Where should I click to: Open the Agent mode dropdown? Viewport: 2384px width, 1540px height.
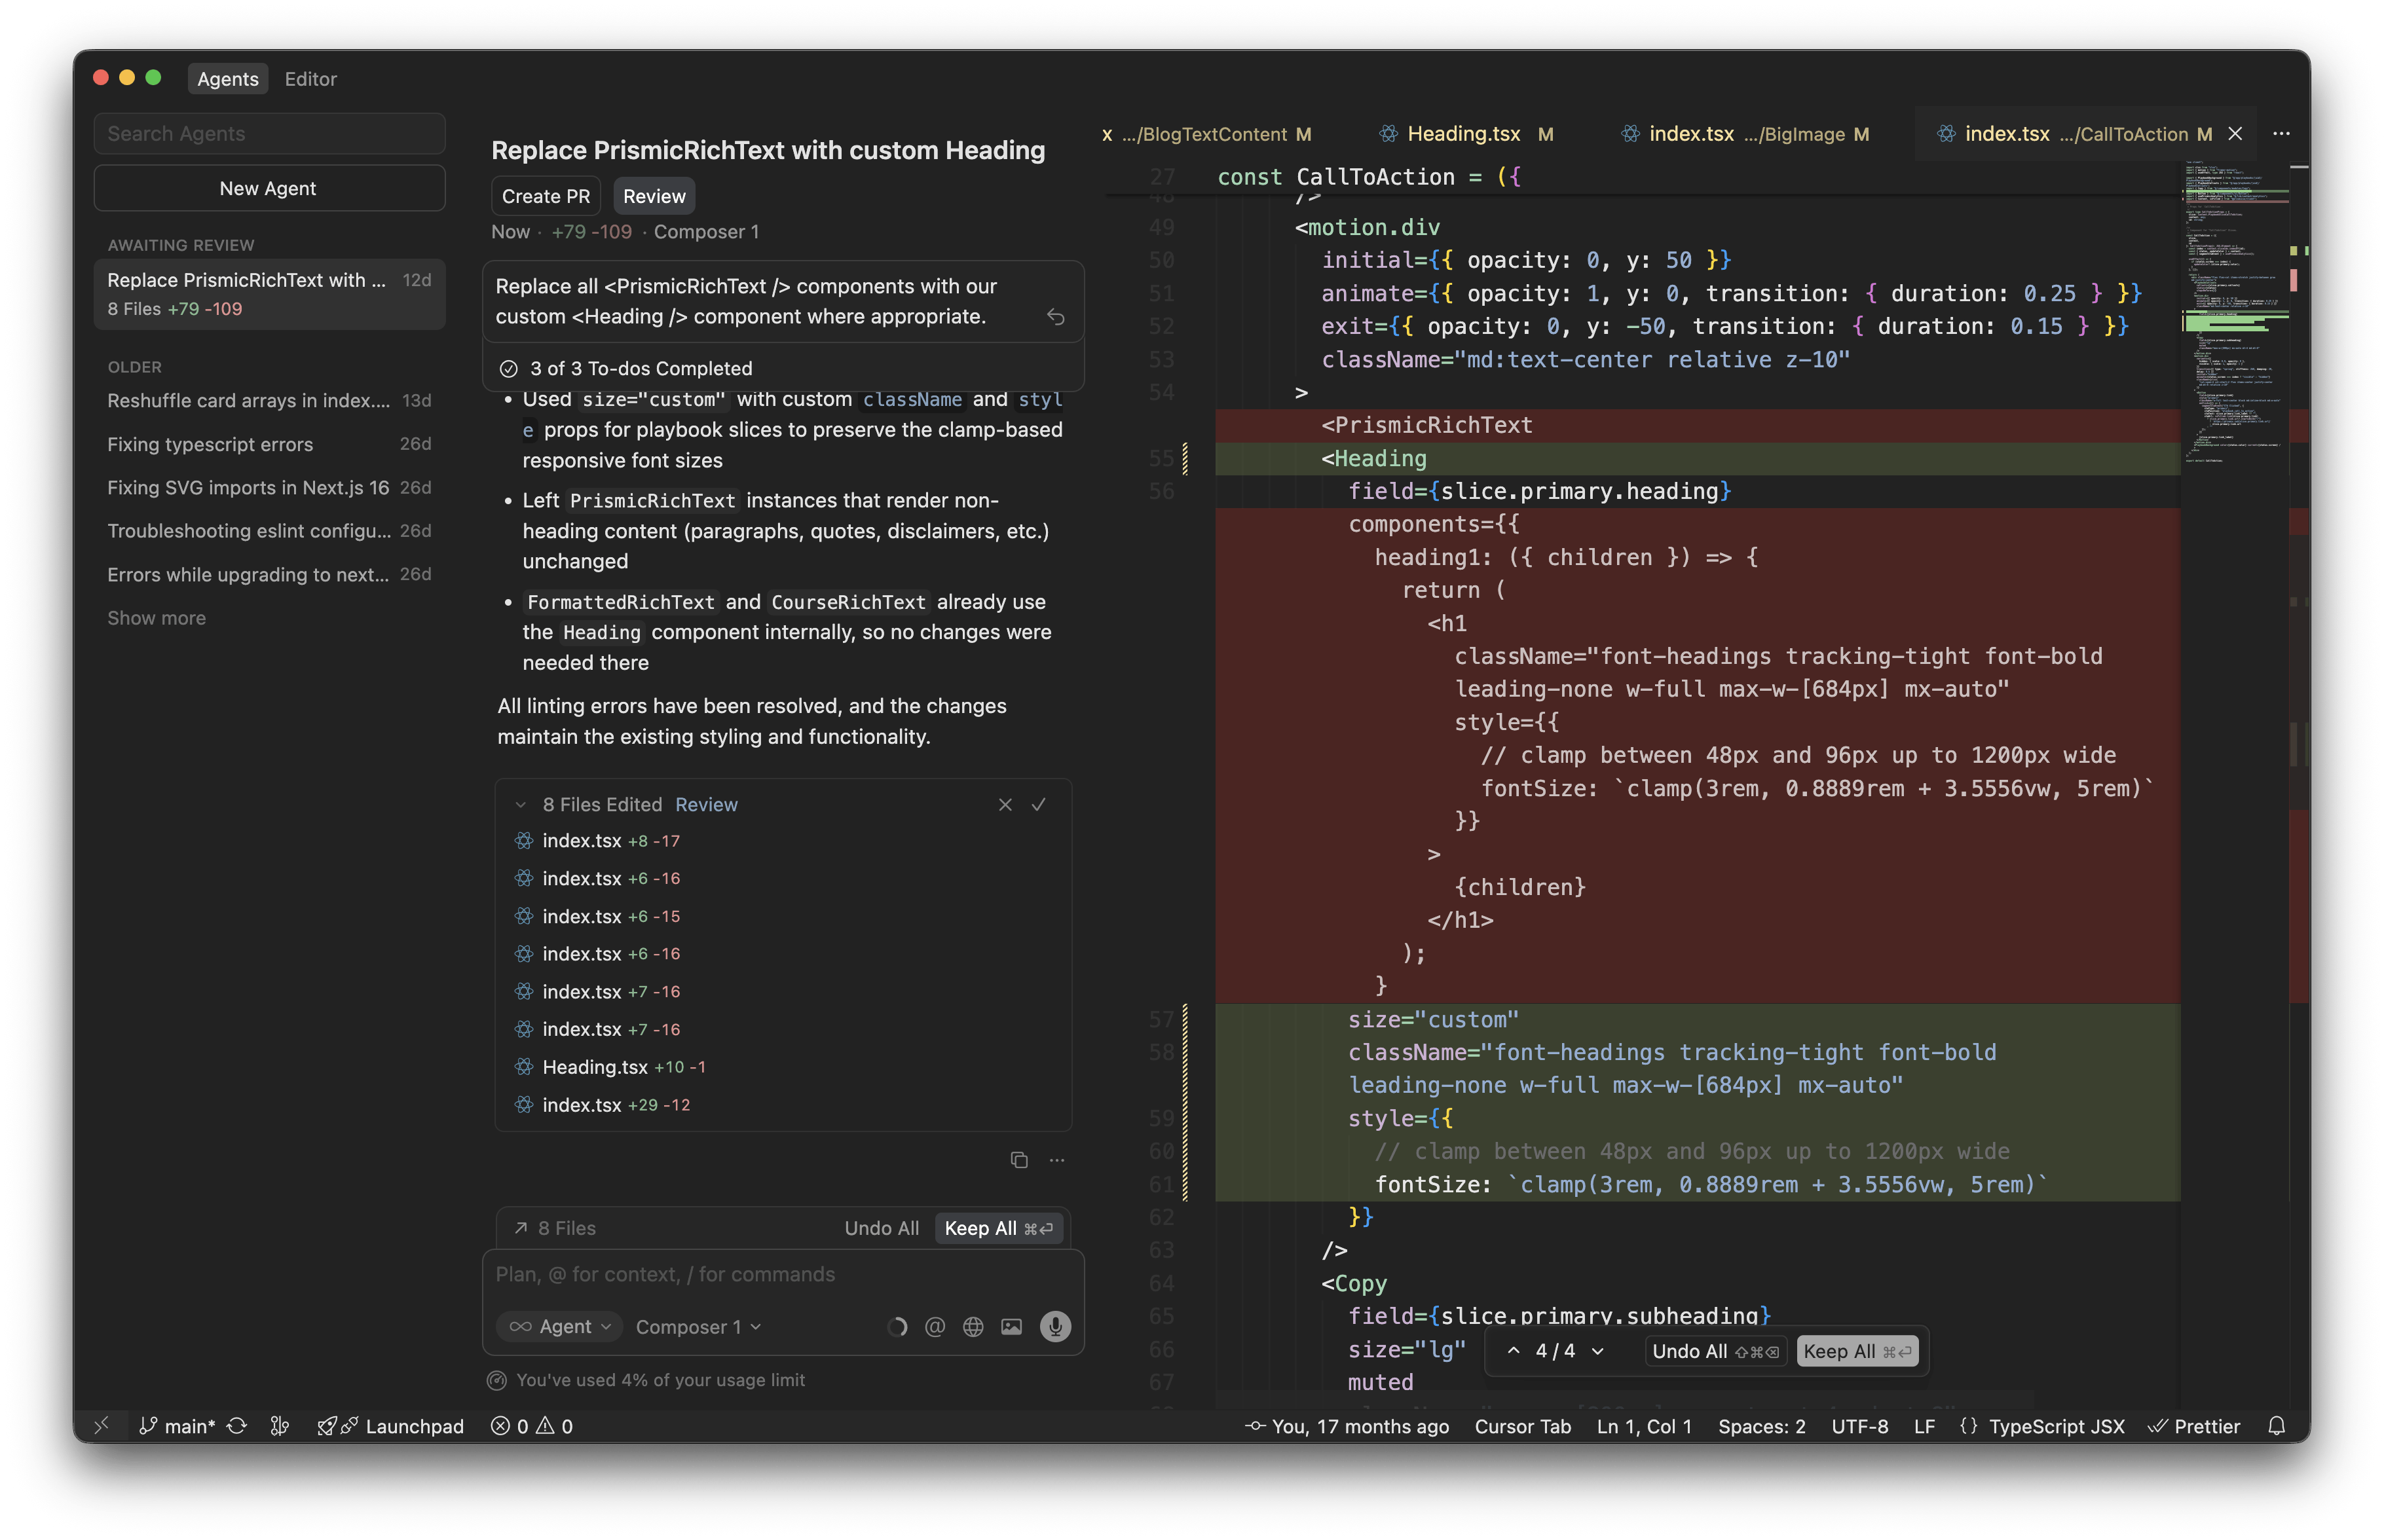click(x=559, y=1326)
